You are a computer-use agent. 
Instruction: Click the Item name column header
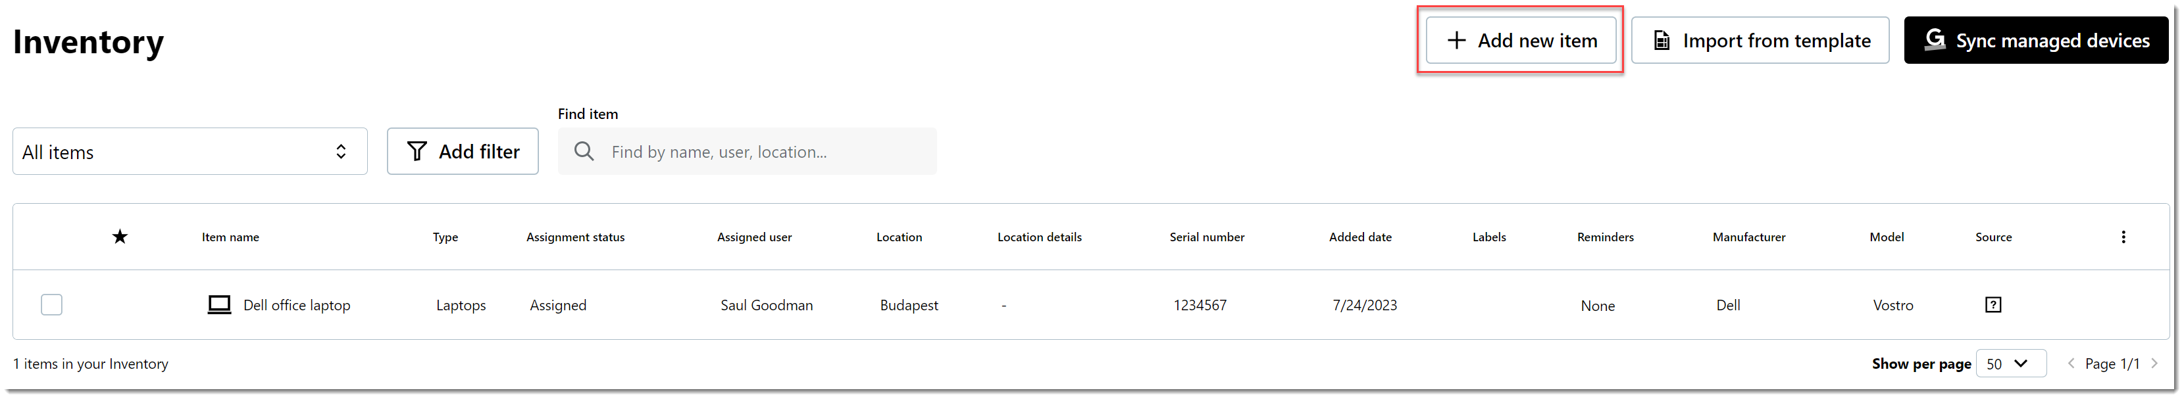[x=230, y=237]
